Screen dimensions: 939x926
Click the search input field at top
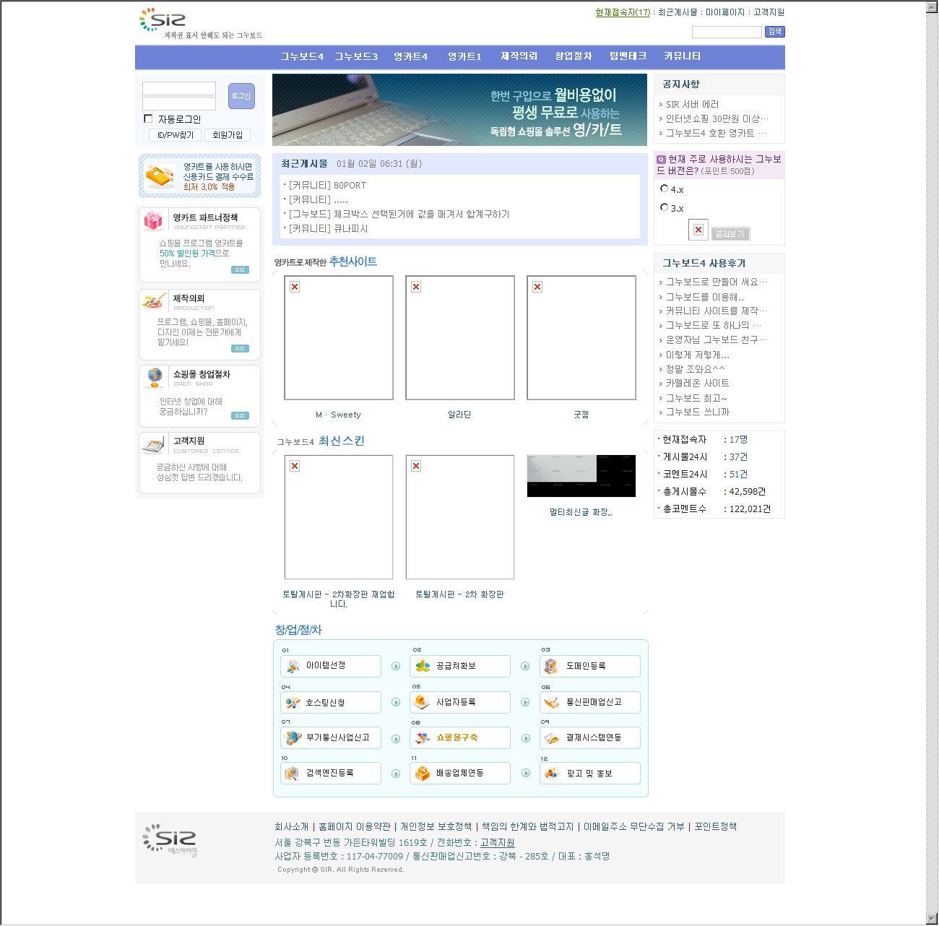[726, 32]
